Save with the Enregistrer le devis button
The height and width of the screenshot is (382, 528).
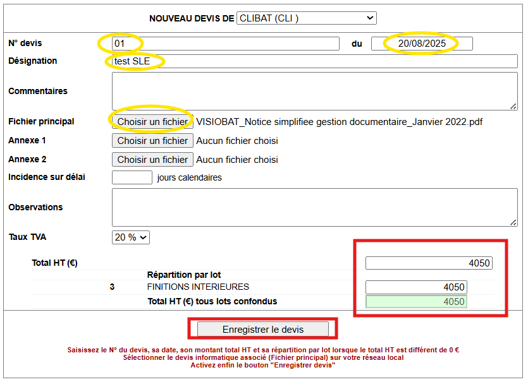(263, 330)
